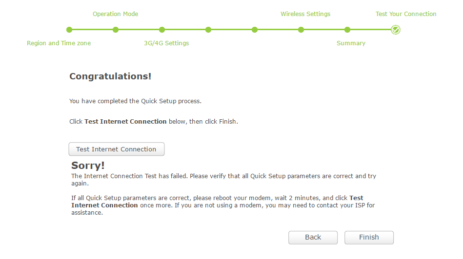Click the checkmark icon for Test Your Connection
This screenshot has height=259, width=463.
point(396,30)
